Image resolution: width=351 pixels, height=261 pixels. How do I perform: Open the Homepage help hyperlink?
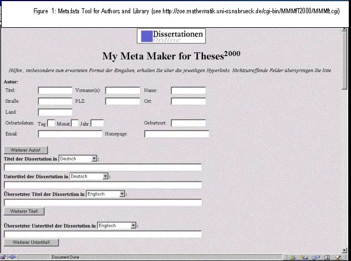pos(116,134)
